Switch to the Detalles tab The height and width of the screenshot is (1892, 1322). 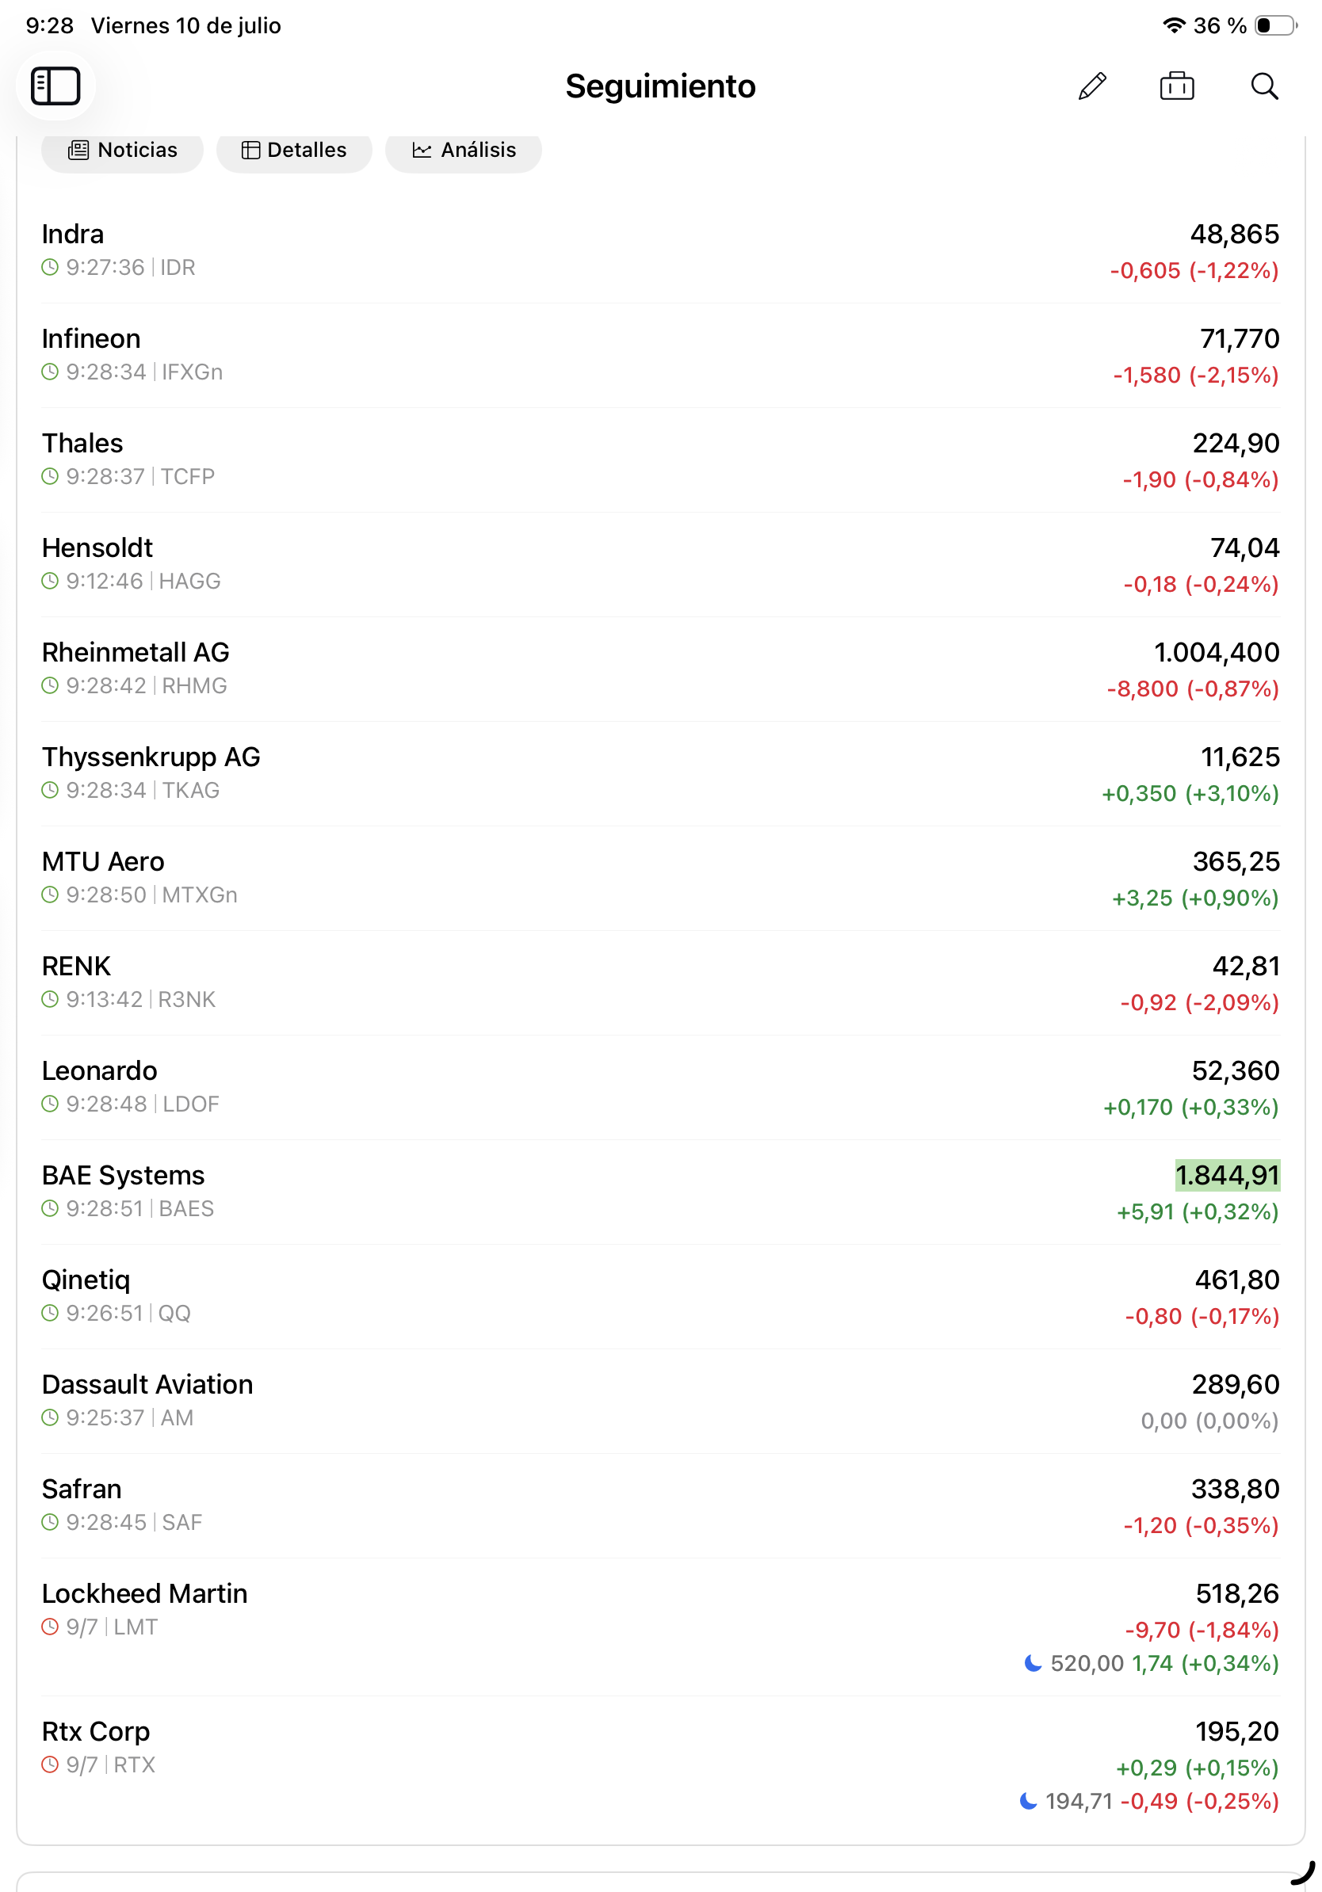pos(294,150)
